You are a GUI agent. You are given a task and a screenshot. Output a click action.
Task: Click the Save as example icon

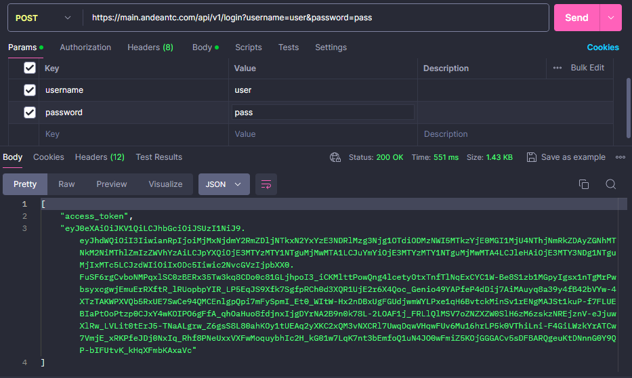click(x=530, y=157)
